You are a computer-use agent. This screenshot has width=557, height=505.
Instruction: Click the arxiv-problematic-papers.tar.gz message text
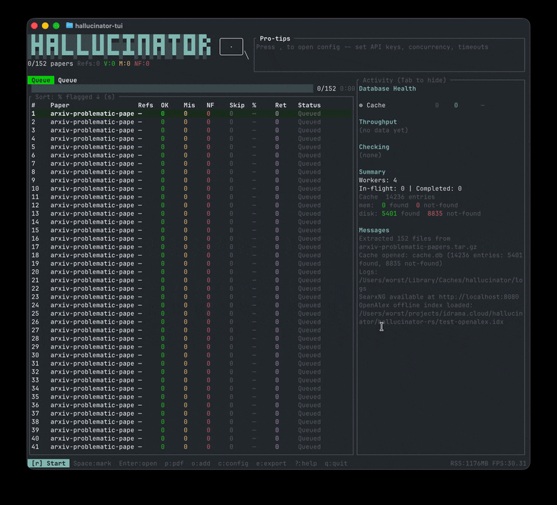click(x=418, y=247)
